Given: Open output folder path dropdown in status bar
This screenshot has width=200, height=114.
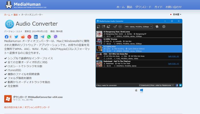Looking at the screenshot, I should tap(157, 85).
